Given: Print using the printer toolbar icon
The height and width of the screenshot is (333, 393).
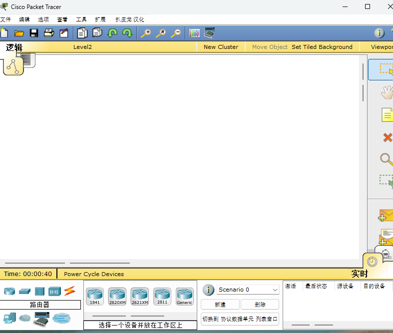Looking at the screenshot, I should coord(49,33).
